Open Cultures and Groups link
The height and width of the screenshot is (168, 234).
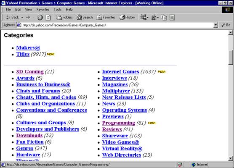click(41, 123)
